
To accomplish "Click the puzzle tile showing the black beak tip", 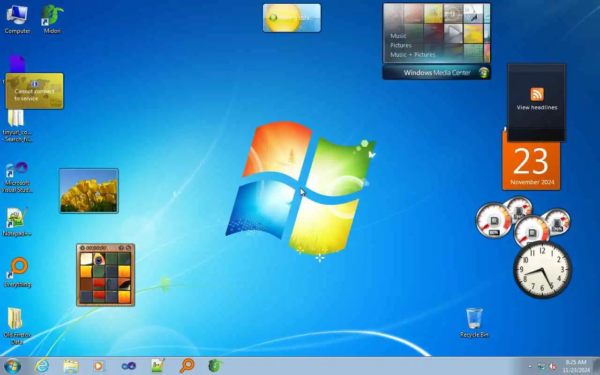I will tap(124, 284).
